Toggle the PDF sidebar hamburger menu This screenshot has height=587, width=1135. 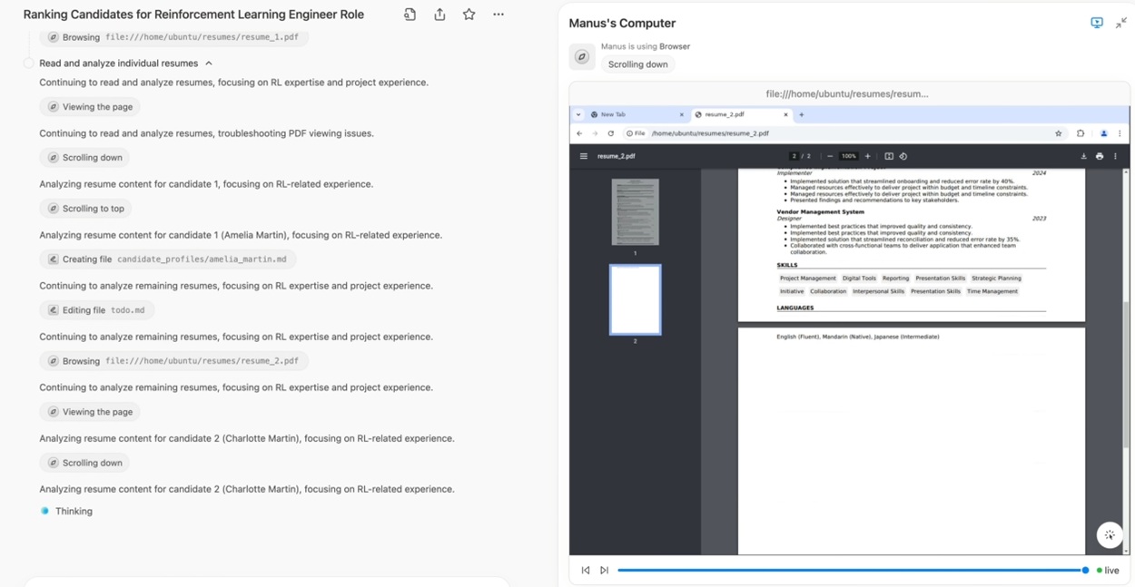583,156
